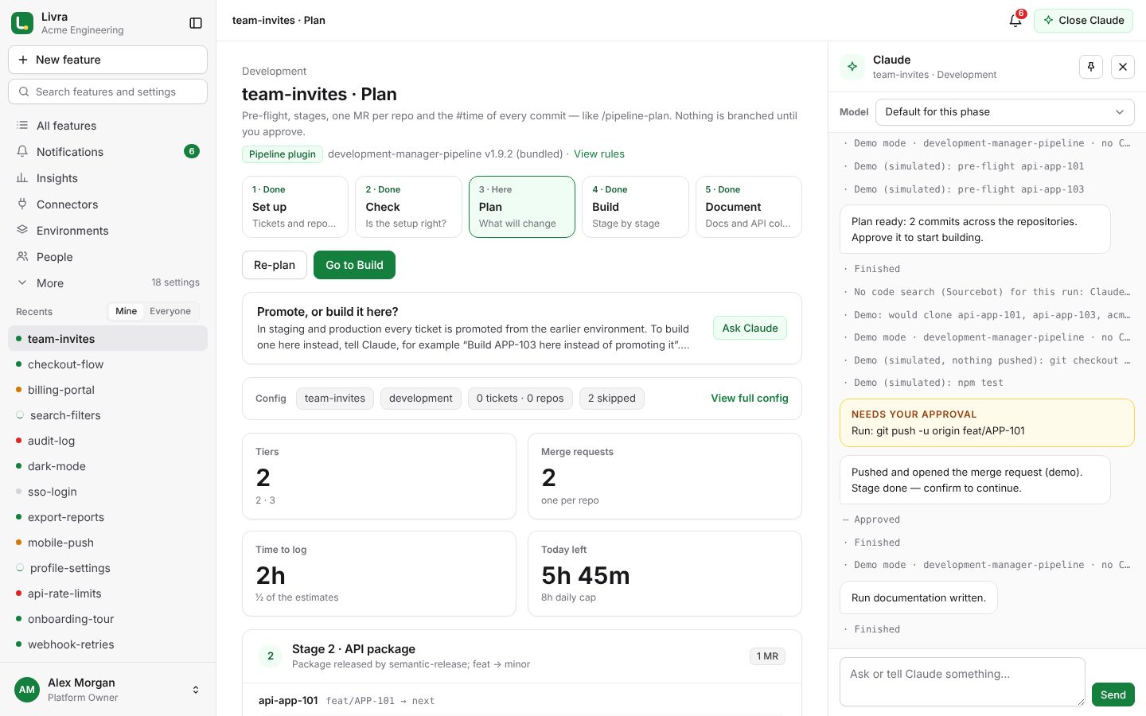Send the message to Claude

click(1113, 695)
